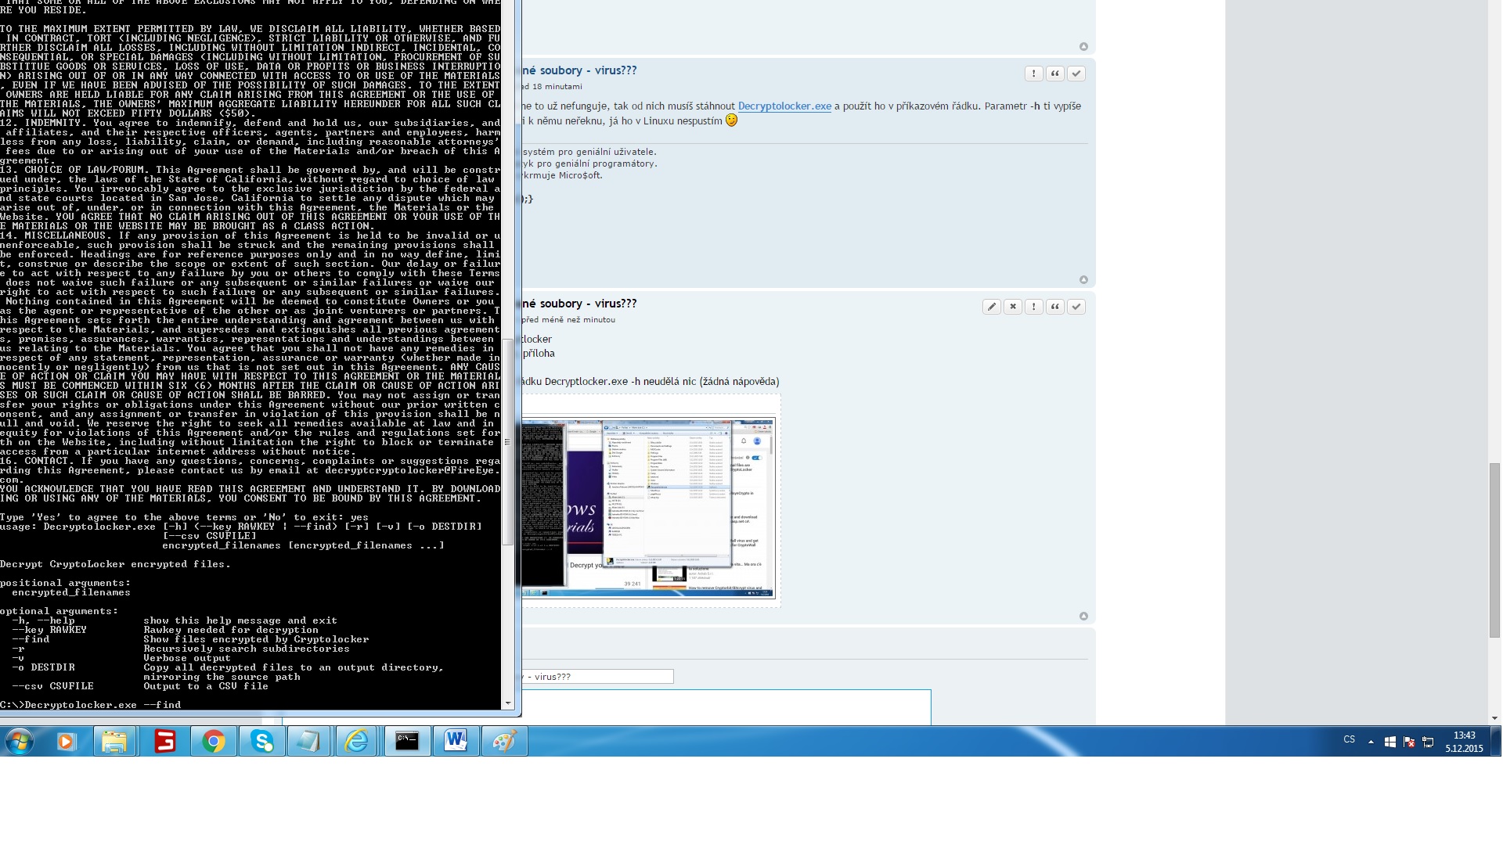Report the first post with exclamation icon
1503x845 pixels.
click(1034, 74)
